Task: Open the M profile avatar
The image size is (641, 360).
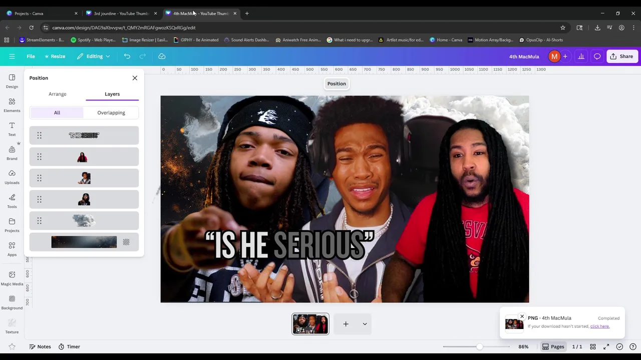Action: pyautogui.click(x=554, y=56)
